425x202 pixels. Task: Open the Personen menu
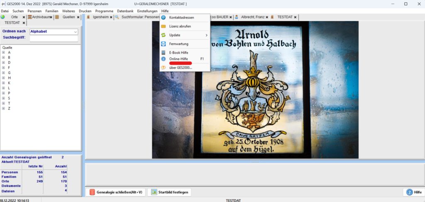point(34,11)
